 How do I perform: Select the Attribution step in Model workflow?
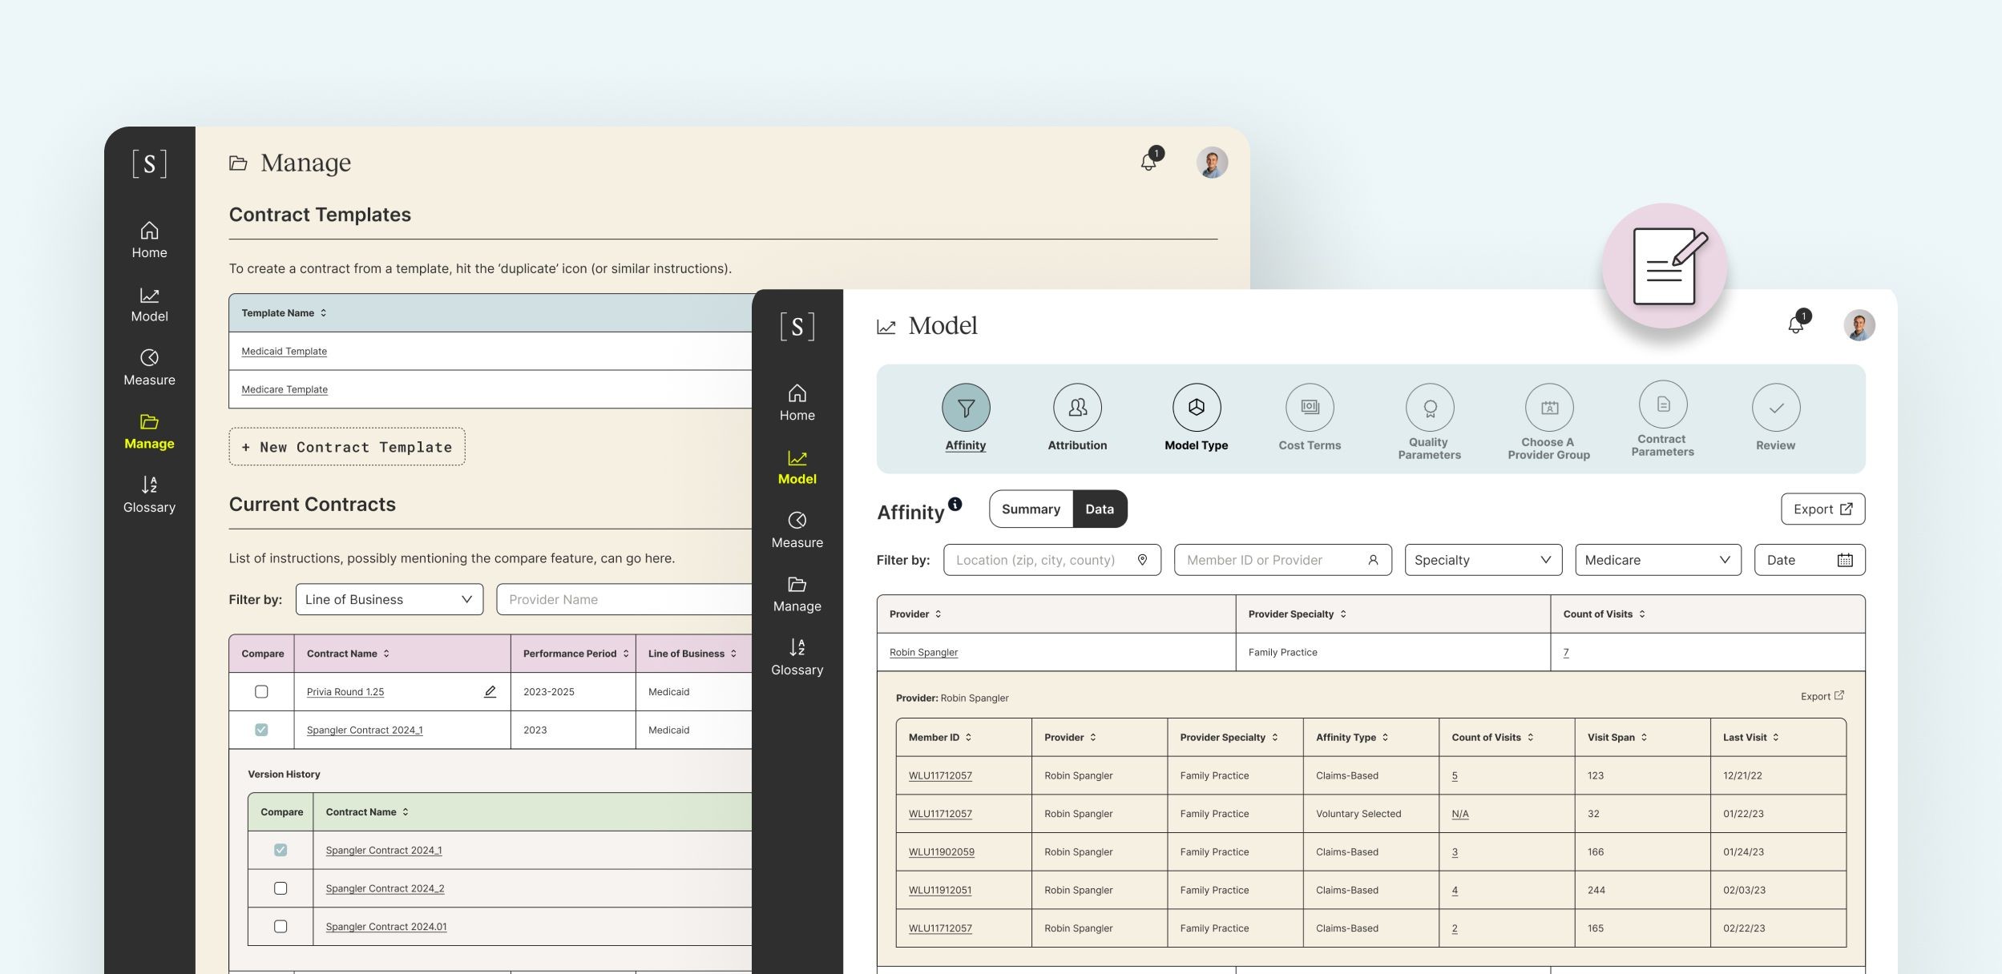click(1077, 407)
